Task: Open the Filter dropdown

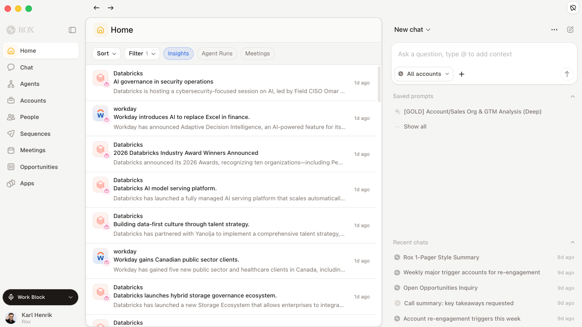Action: [x=142, y=54]
